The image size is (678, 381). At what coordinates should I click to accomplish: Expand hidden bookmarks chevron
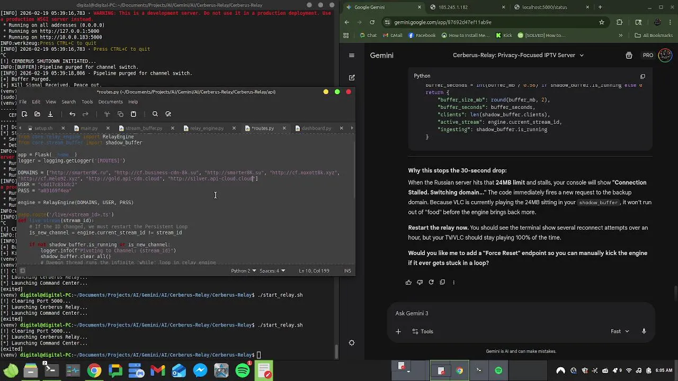[621, 35]
